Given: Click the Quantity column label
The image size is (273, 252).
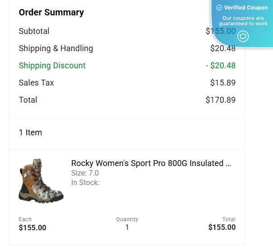Looking at the screenshot, I should coord(127,219).
